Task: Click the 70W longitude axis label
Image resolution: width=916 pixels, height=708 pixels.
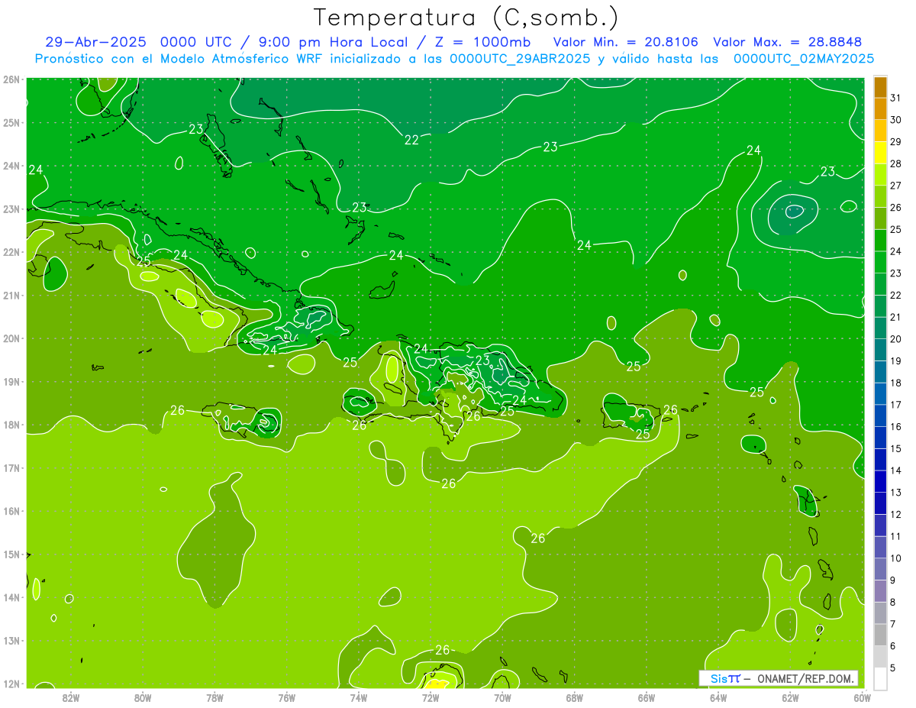Action: 502,698
